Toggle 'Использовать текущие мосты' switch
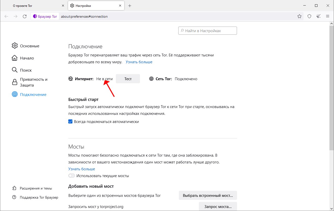This screenshot has width=334, height=211. [x=72, y=176]
